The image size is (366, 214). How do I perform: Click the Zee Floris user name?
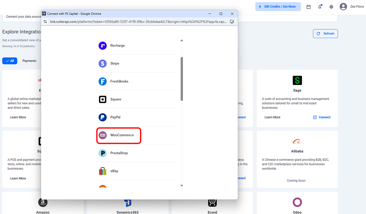(x=357, y=7)
